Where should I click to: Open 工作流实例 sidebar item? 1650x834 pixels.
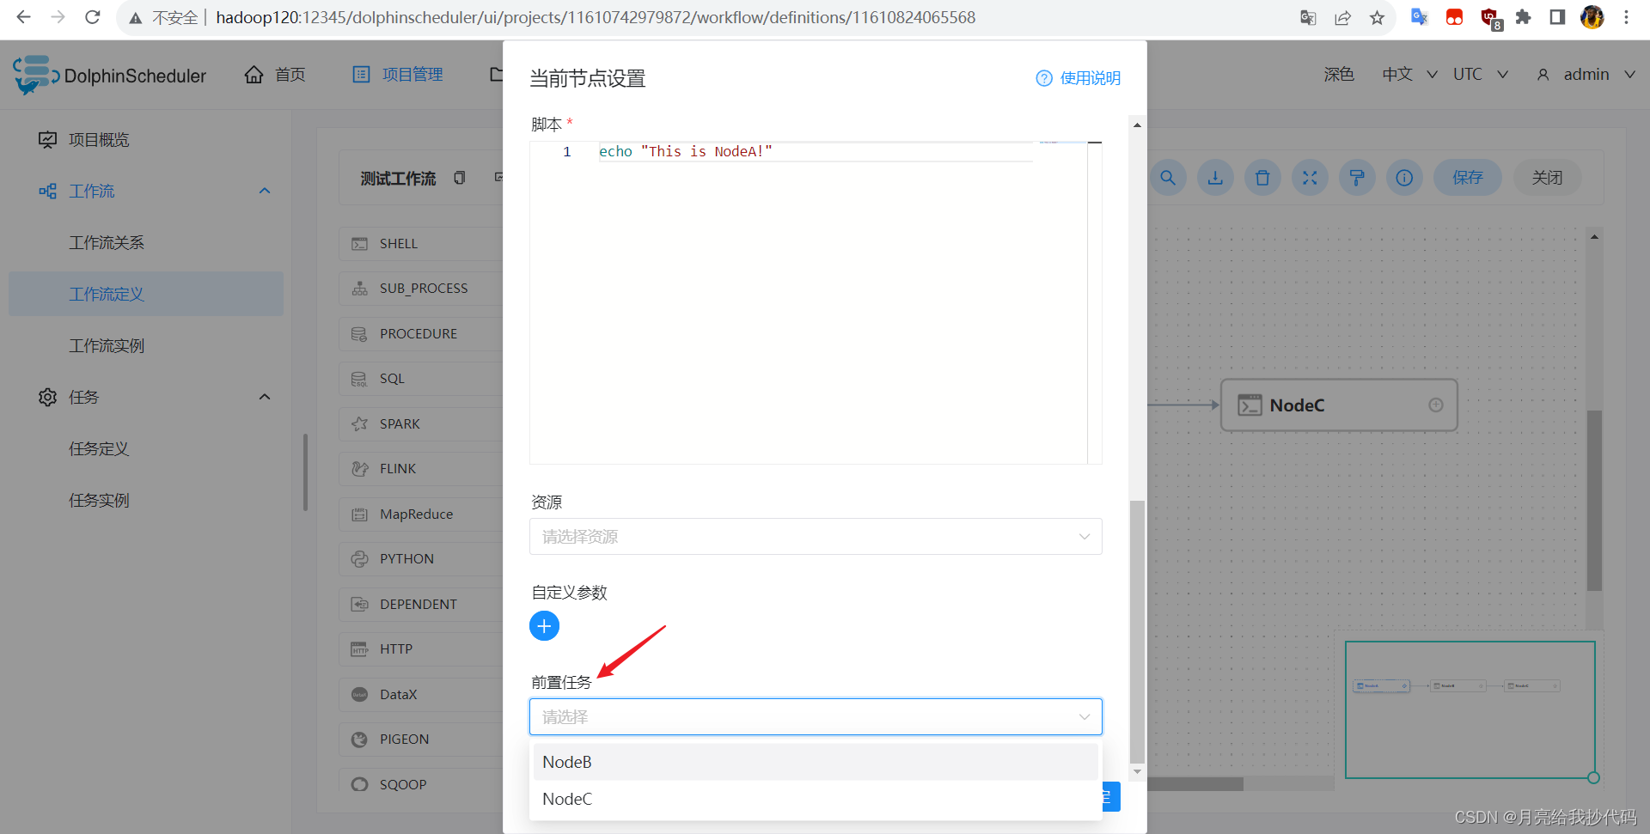coord(107,345)
